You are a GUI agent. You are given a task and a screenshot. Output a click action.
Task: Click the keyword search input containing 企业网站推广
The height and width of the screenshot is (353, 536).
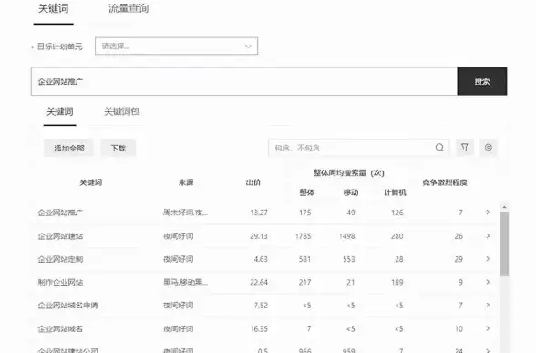click(244, 81)
